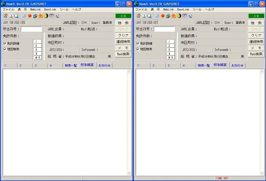Click 連続検索 button in 19:00:07 window
Screen dimensions: 266x181
click(256, 42)
